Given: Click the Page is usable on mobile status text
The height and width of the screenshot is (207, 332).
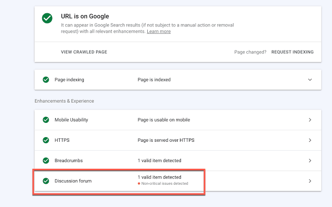Looking at the screenshot, I should pyautogui.click(x=163, y=120).
